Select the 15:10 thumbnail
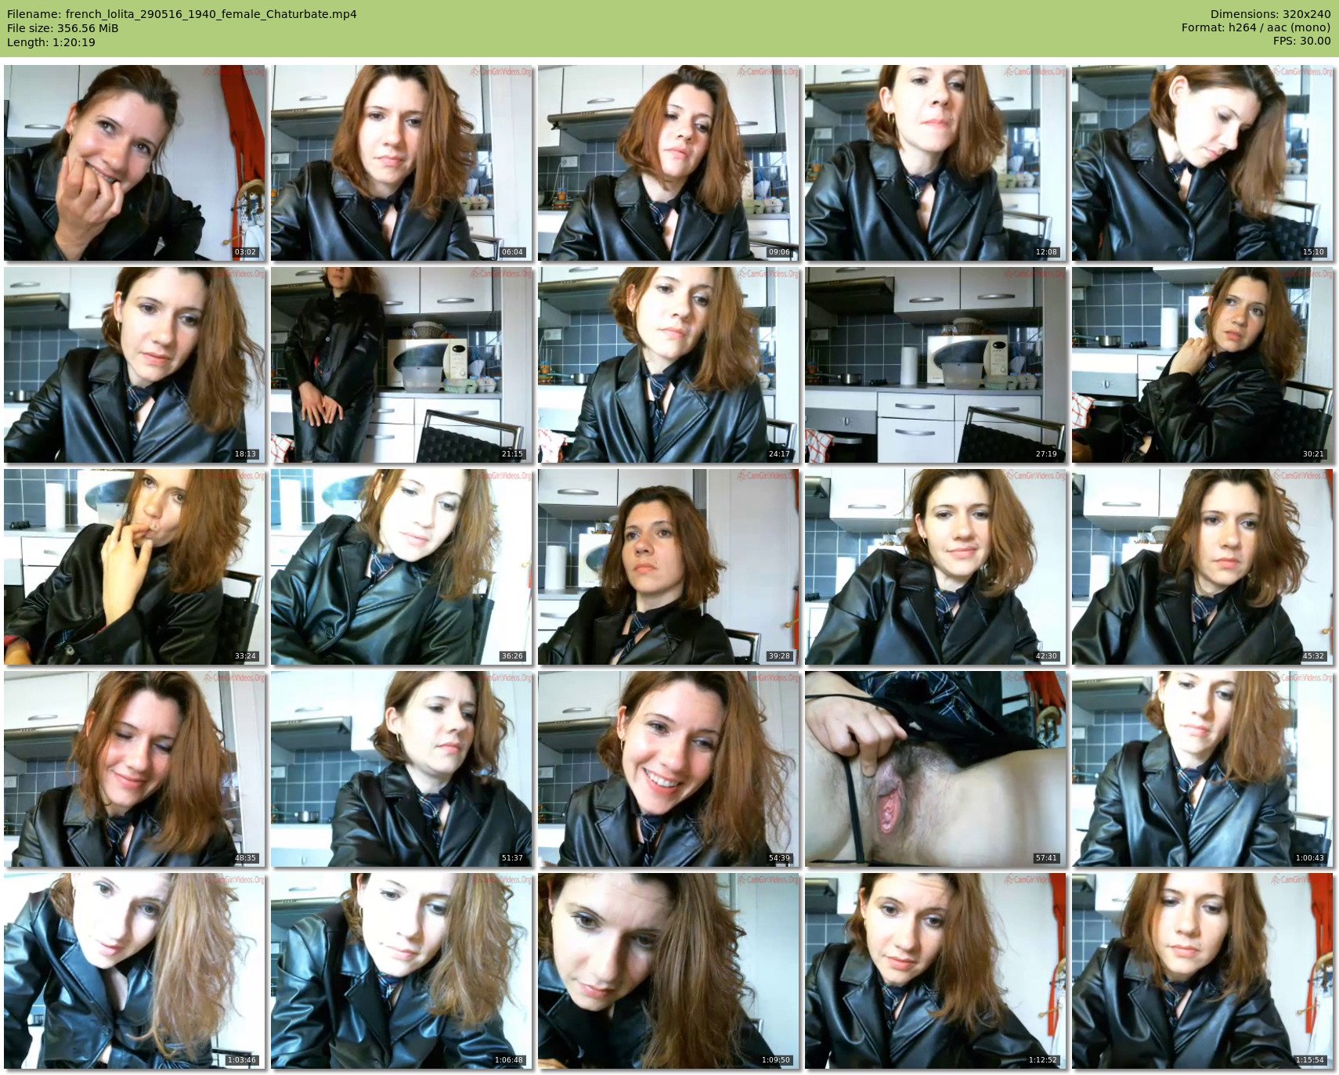Viewport: 1339px width, 1075px height. 1203,163
